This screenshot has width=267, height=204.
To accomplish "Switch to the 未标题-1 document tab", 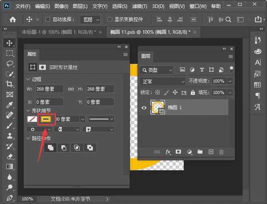I will point(59,32).
